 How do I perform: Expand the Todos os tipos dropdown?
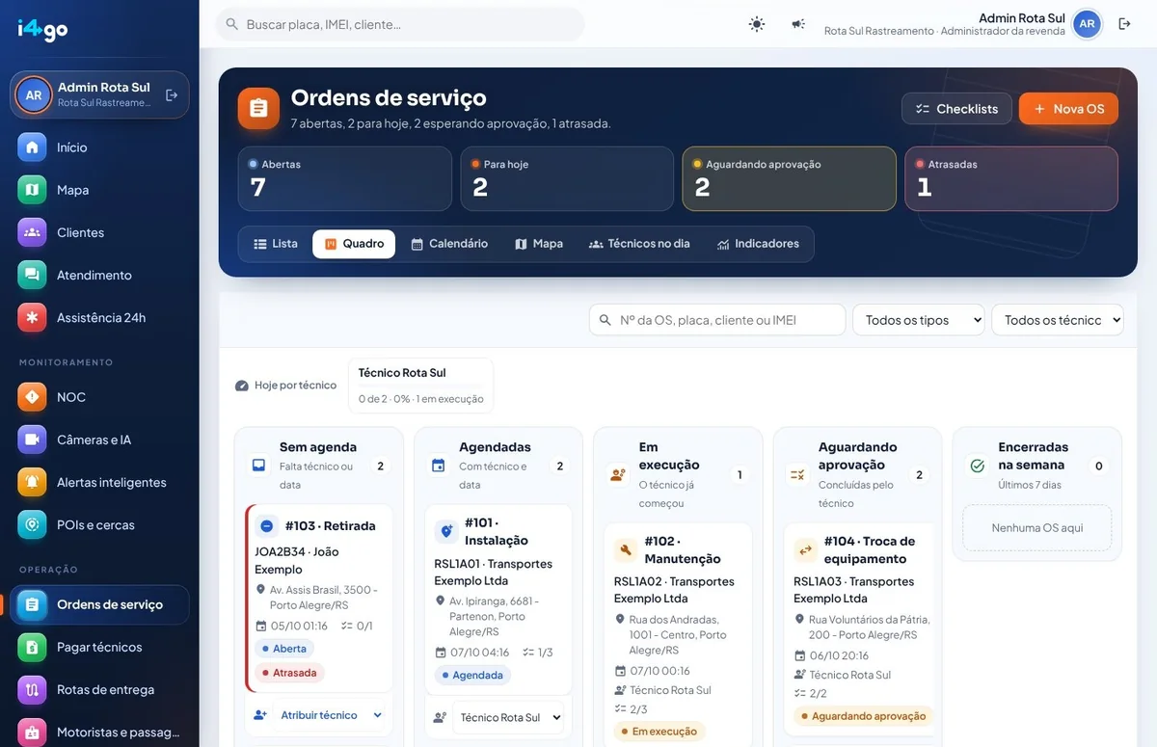pos(919,320)
